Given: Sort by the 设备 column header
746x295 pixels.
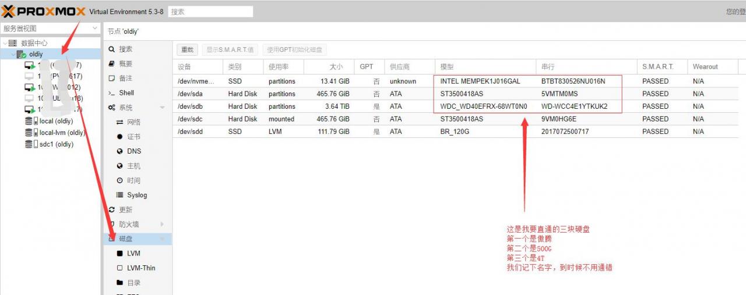Looking at the screenshot, I should coord(198,67).
